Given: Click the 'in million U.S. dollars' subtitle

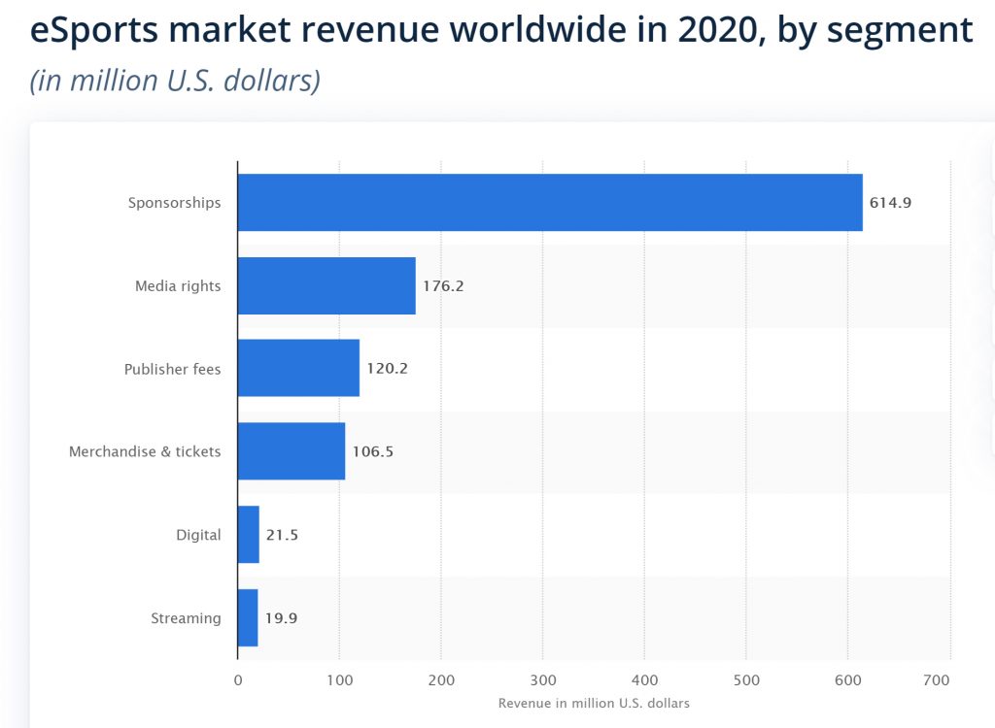Looking at the screenshot, I should [x=175, y=80].
